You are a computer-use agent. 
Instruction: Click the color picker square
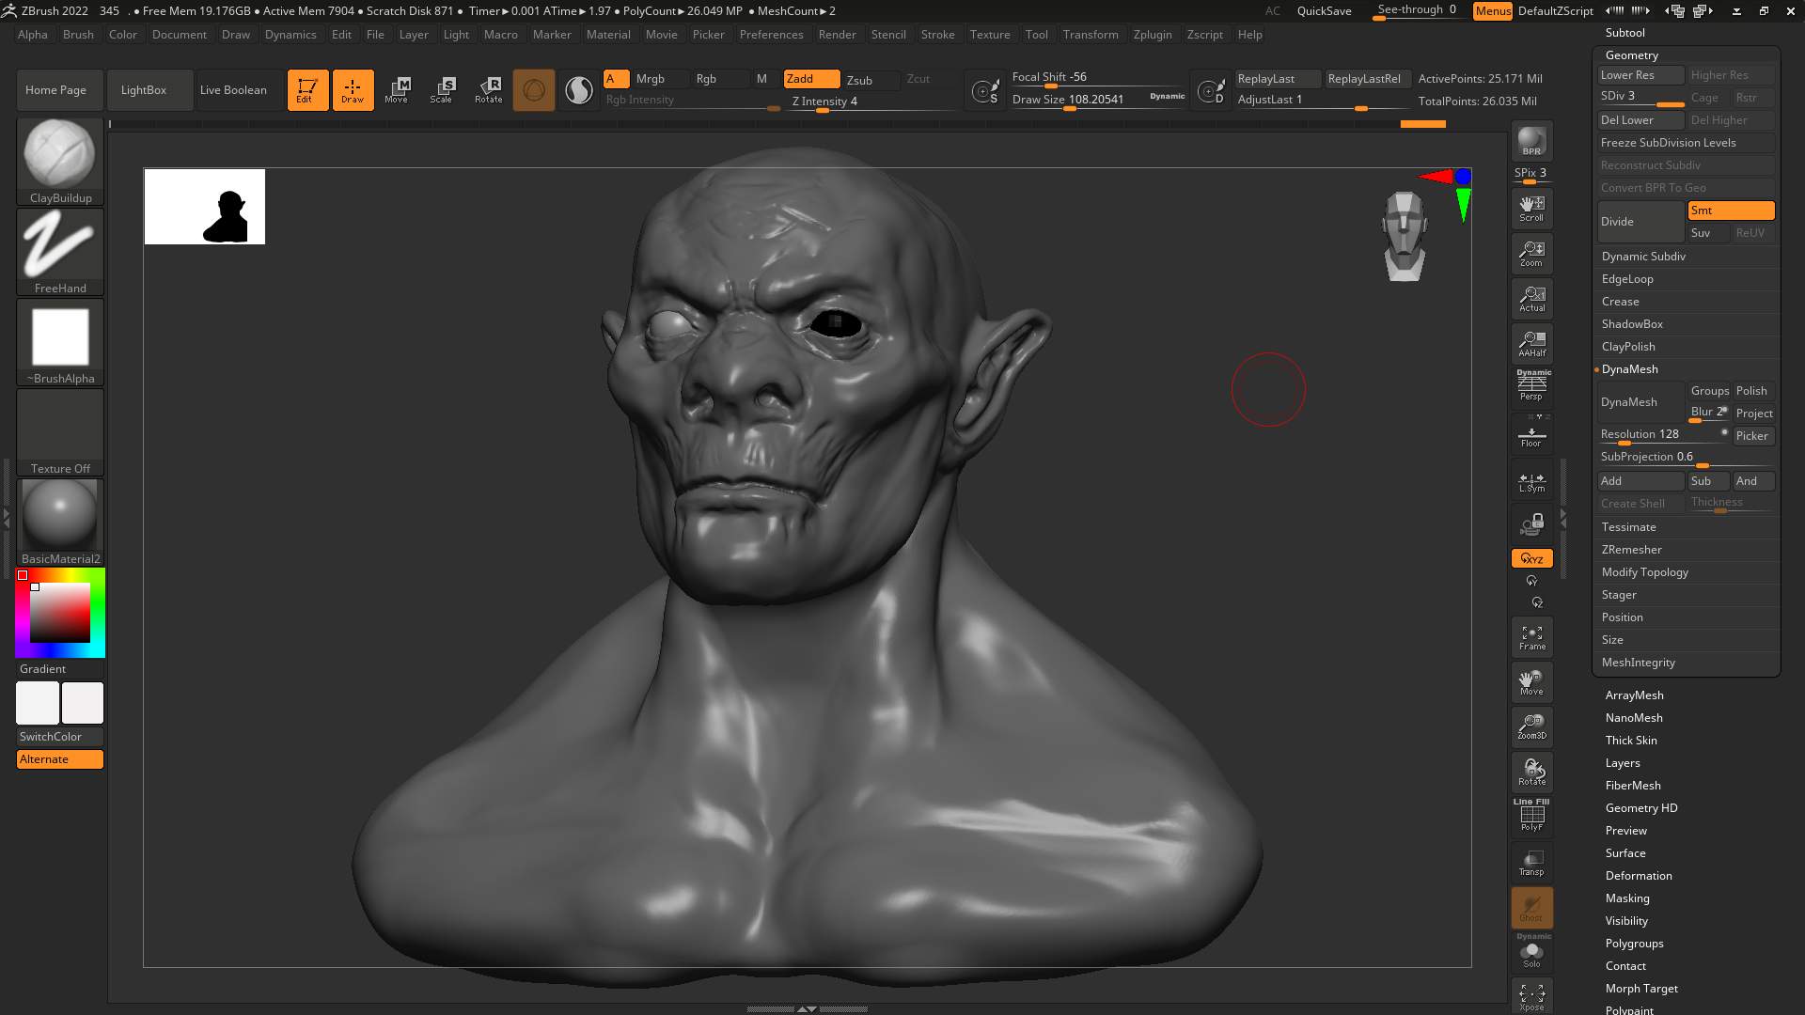coord(60,613)
